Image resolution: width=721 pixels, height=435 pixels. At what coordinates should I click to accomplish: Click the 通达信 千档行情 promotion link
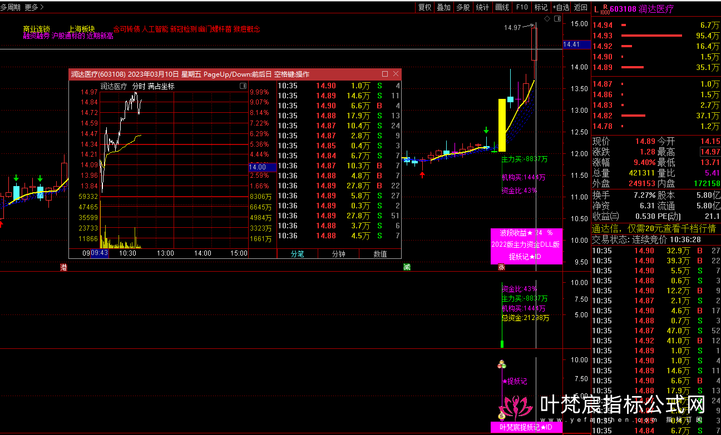coord(653,228)
